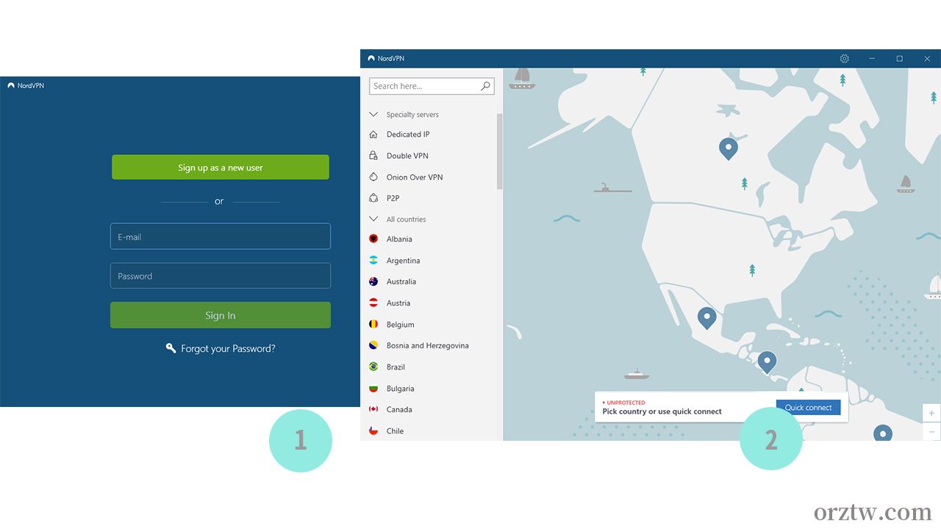The width and height of the screenshot is (941, 529).
Task: Click the Australia flag icon
Action: click(373, 282)
